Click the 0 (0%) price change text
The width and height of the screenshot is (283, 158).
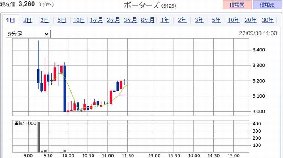[46, 5]
